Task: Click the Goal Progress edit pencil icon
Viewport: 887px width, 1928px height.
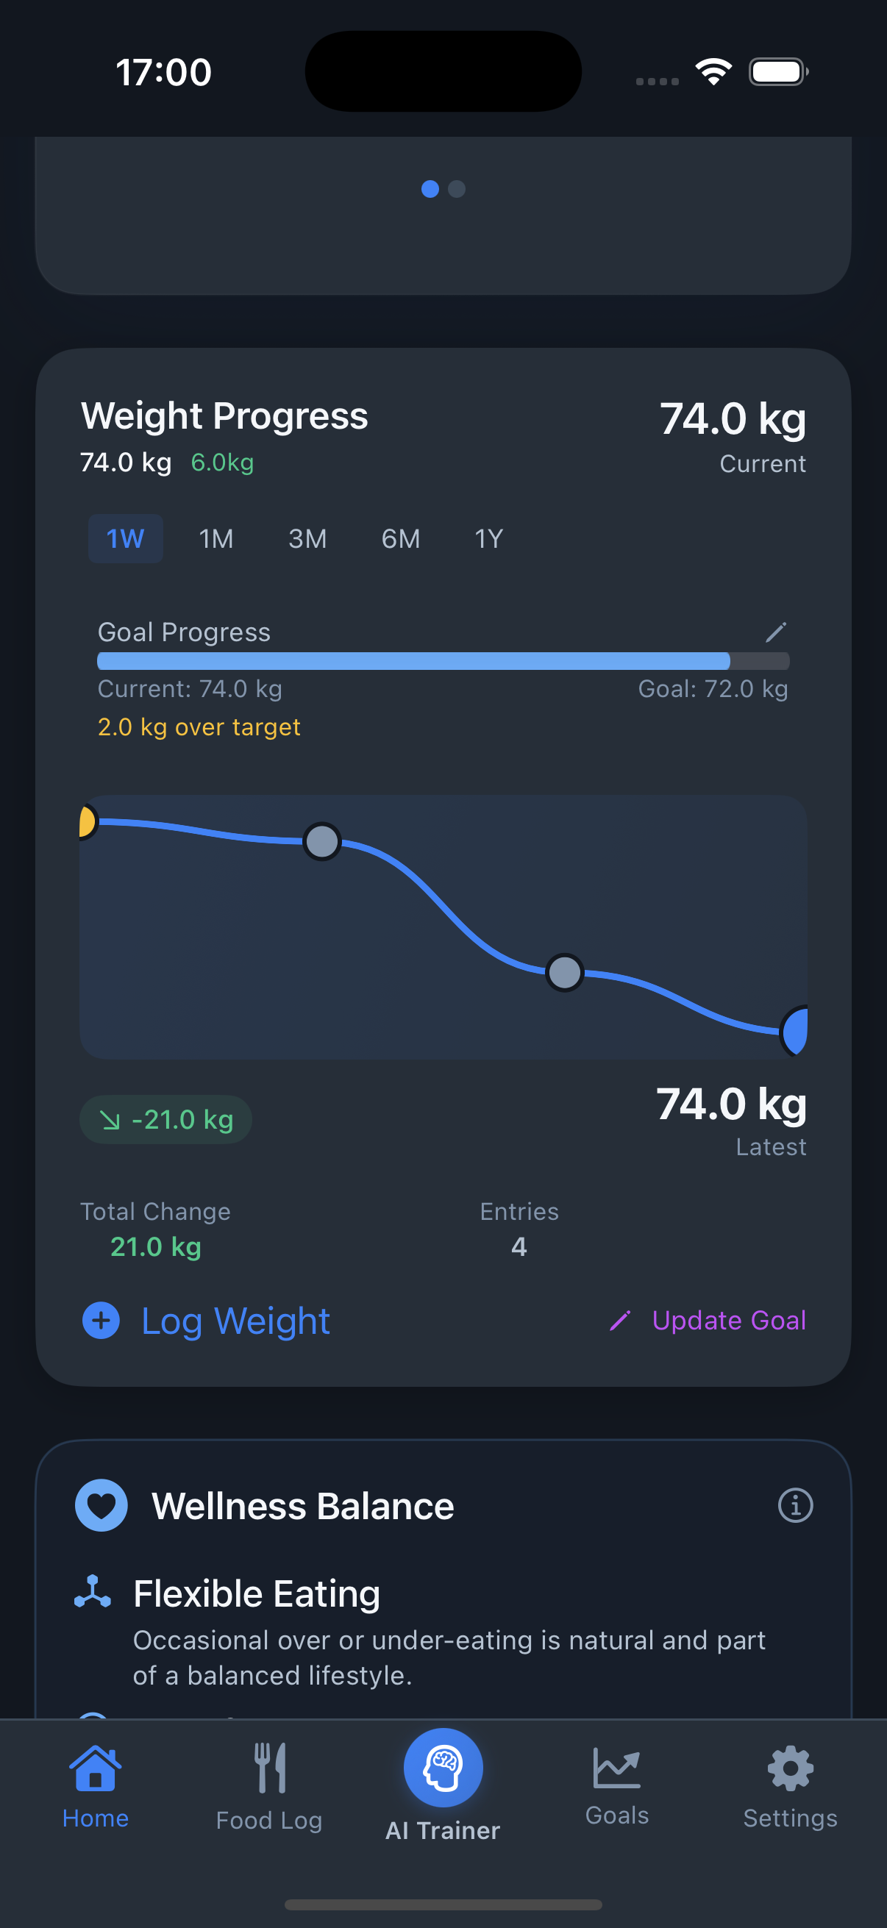Action: [775, 632]
